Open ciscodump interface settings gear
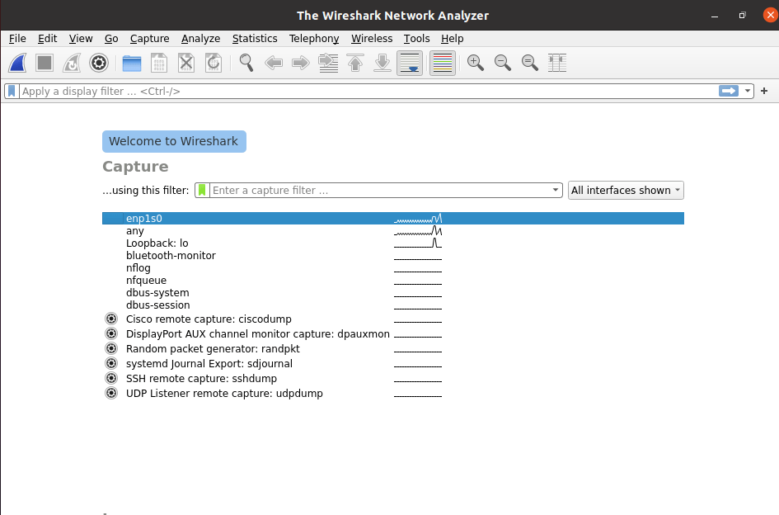The height and width of the screenshot is (515, 779). pos(111,319)
